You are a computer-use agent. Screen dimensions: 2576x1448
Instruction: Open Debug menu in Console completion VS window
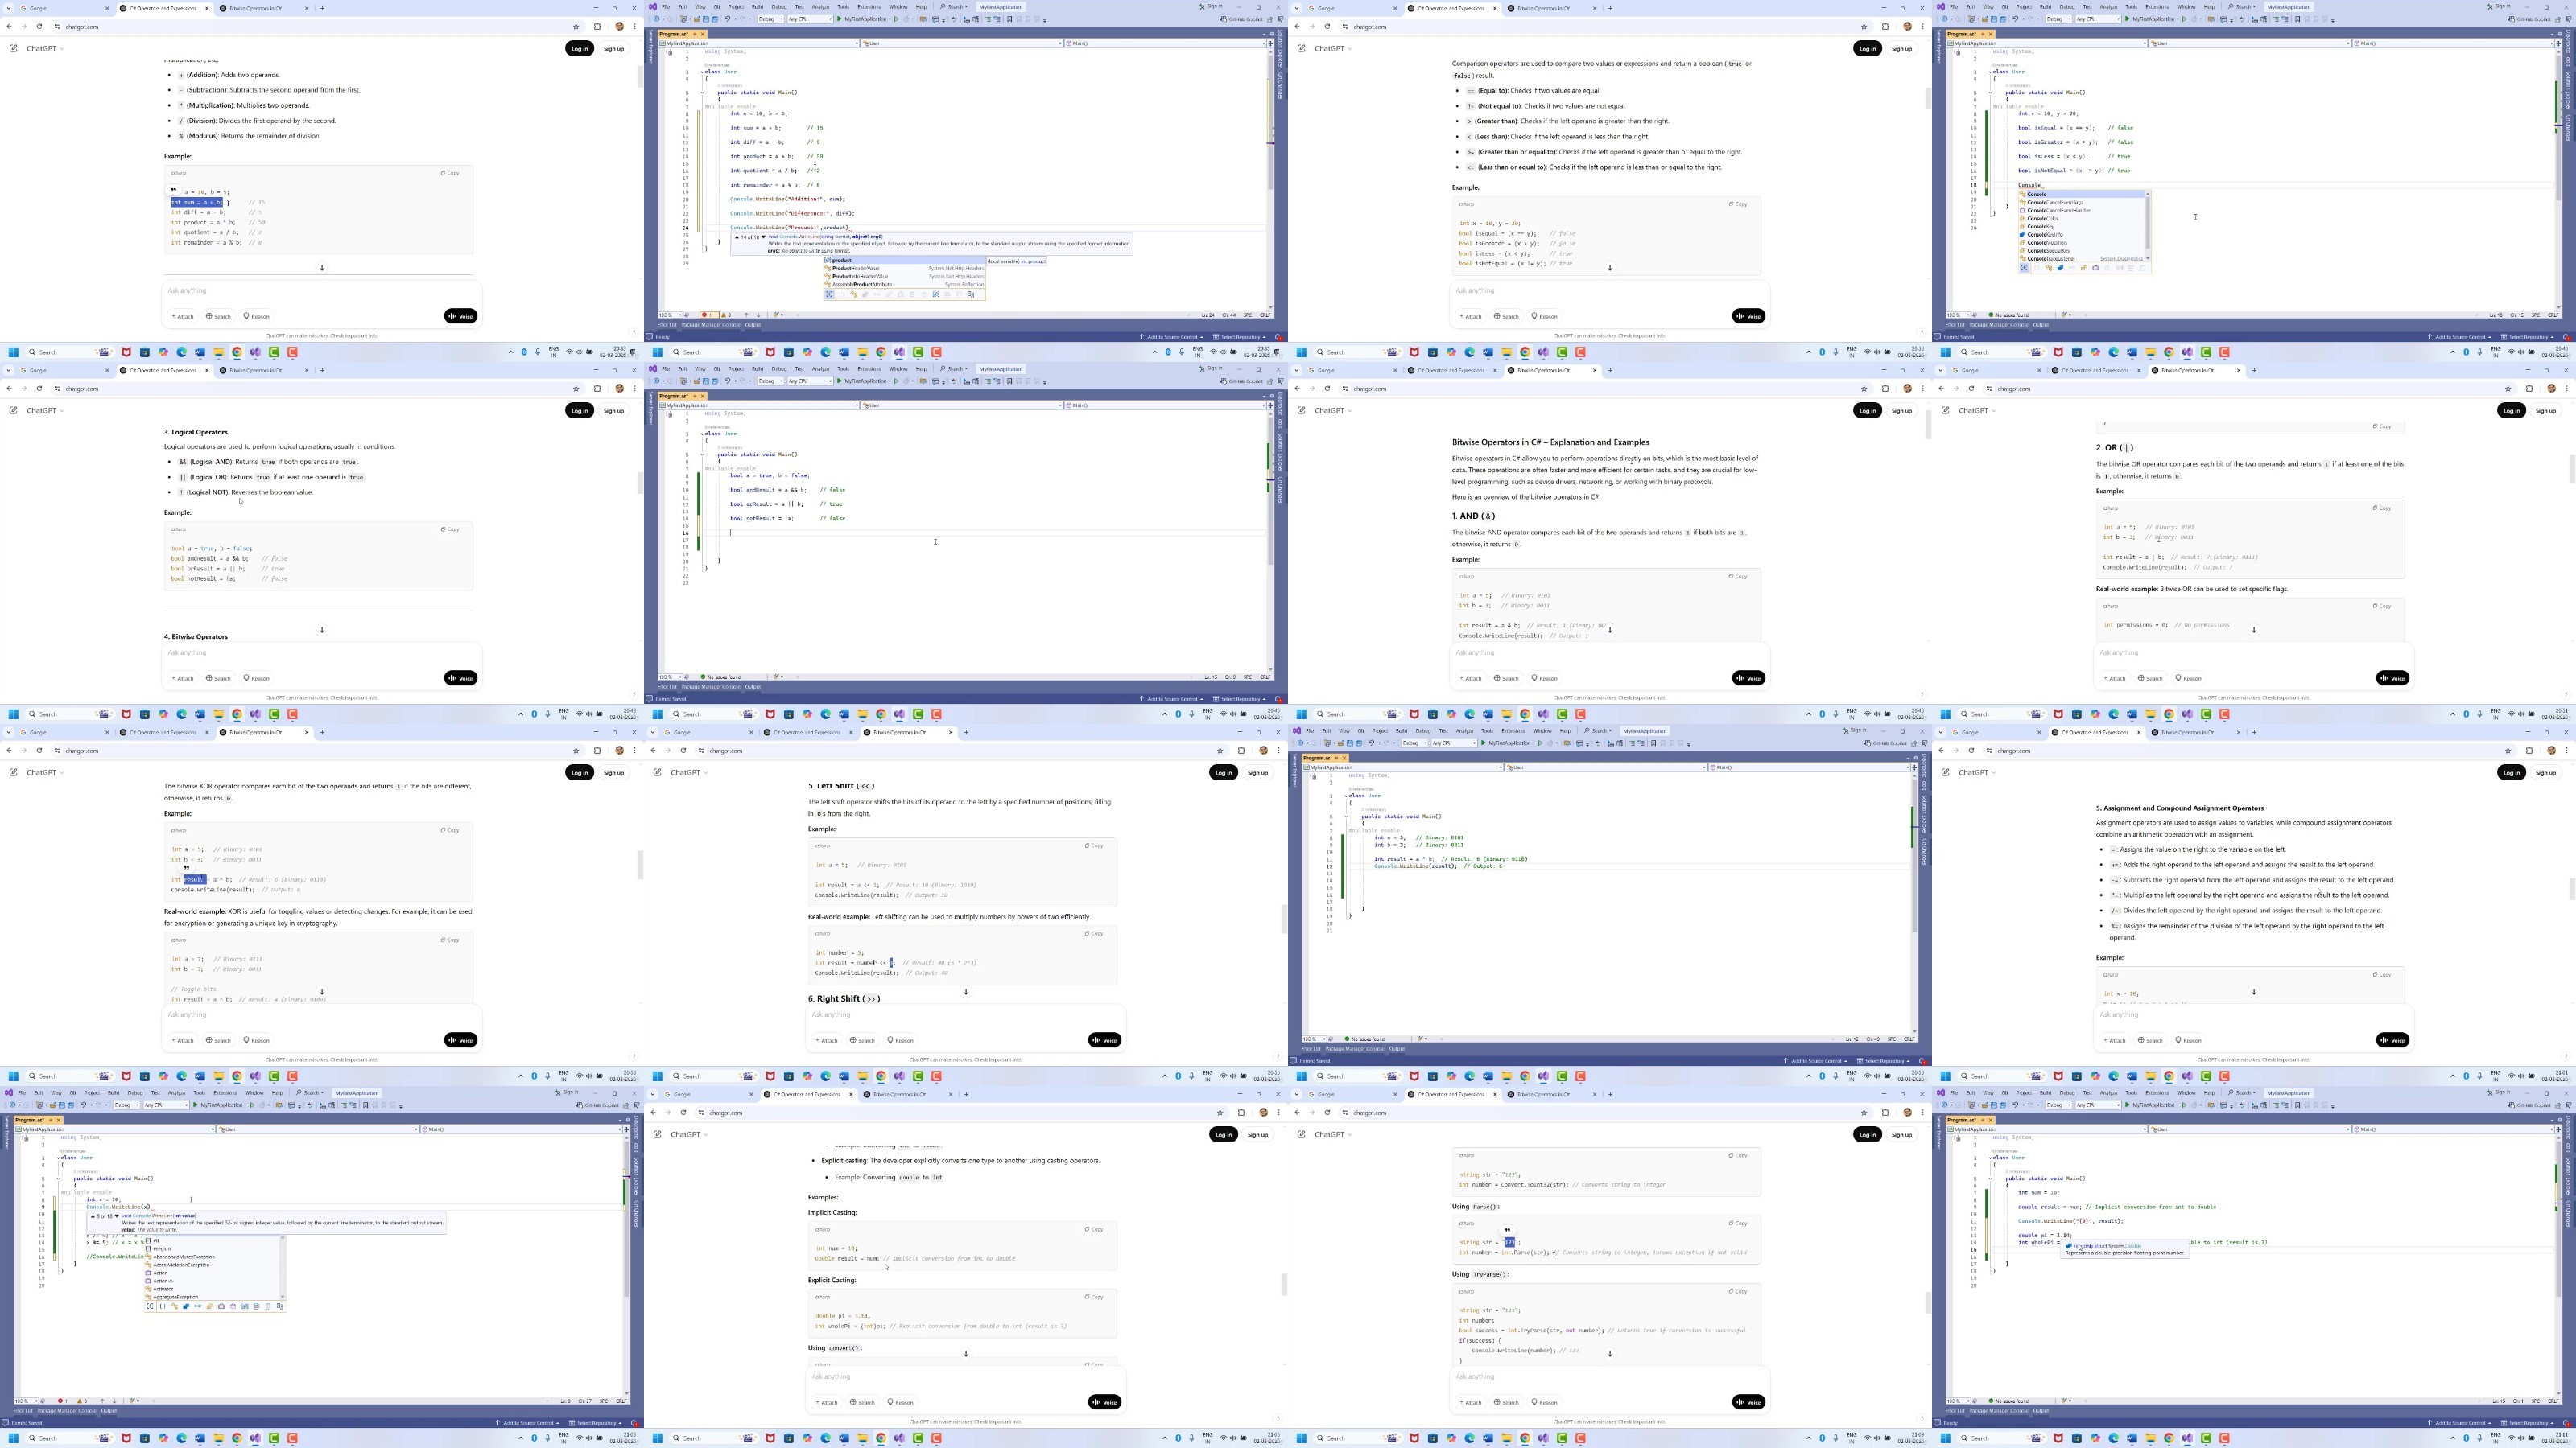(2067, 7)
